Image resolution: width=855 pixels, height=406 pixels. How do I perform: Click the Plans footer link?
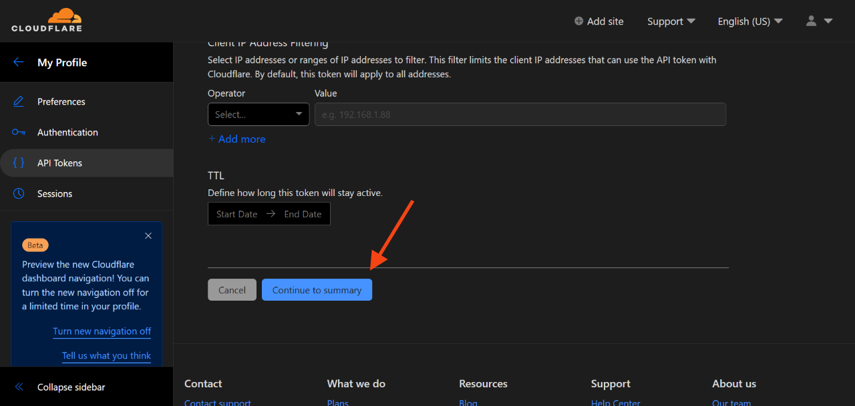(x=337, y=403)
